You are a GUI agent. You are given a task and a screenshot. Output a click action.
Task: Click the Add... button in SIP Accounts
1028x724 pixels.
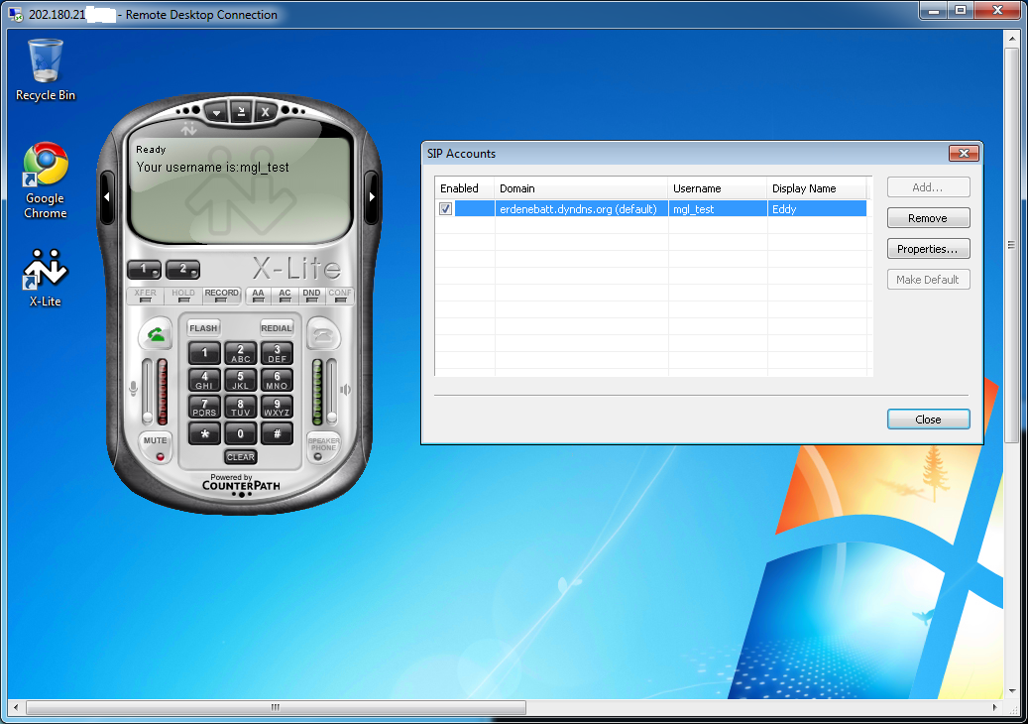pos(928,187)
